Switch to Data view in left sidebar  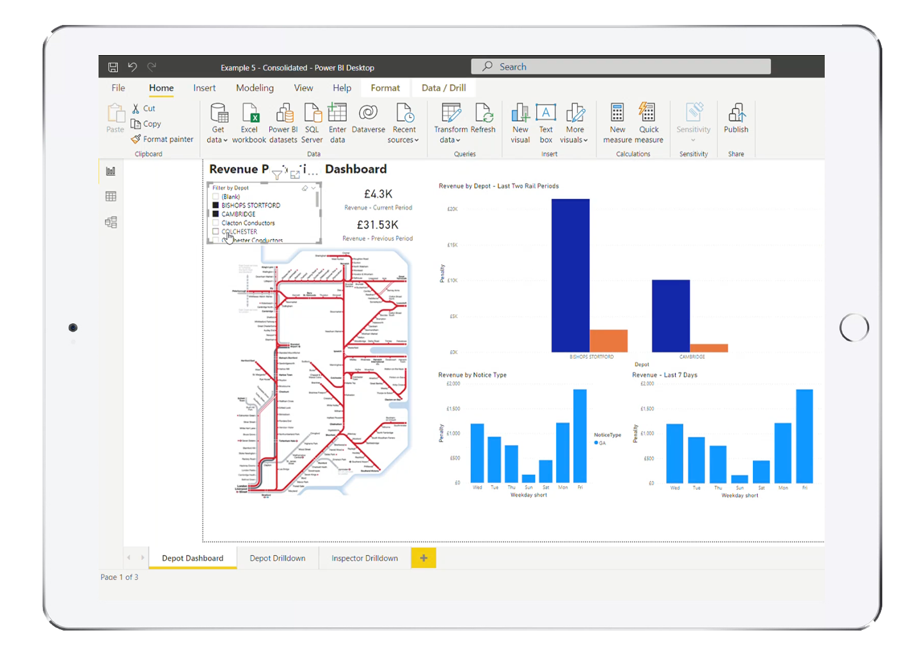click(x=111, y=197)
